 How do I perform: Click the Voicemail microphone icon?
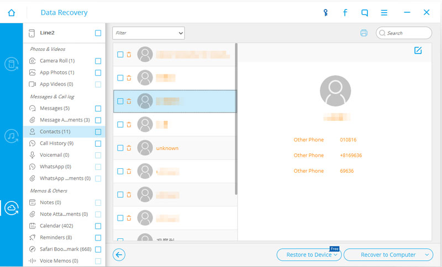coord(33,155)
